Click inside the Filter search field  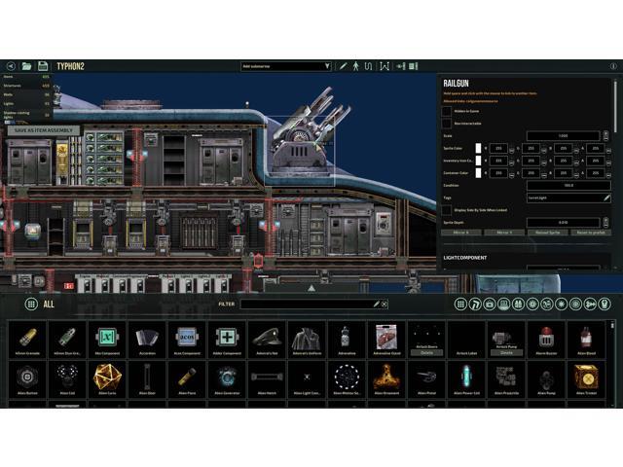click(307, 305)
